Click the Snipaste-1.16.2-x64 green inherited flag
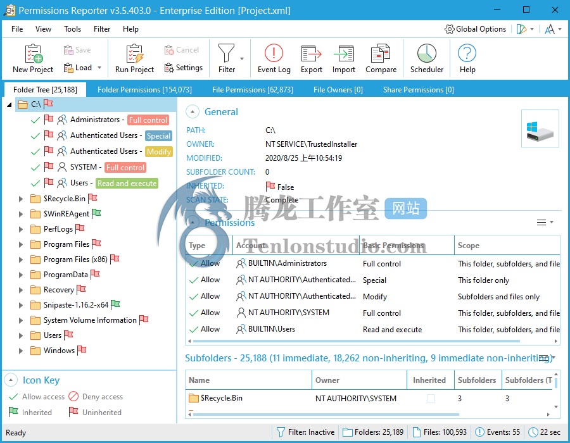 pyautogui.click(x=115, y=304)
